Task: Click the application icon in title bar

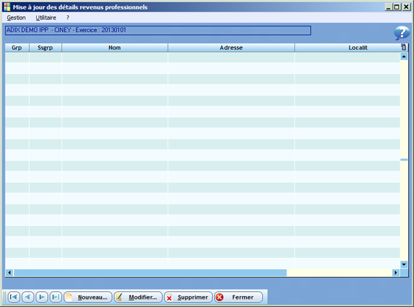Action: [x=6, y=7]
